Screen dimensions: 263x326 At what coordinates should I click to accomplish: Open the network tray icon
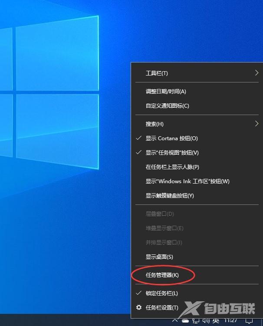point(196,321)
